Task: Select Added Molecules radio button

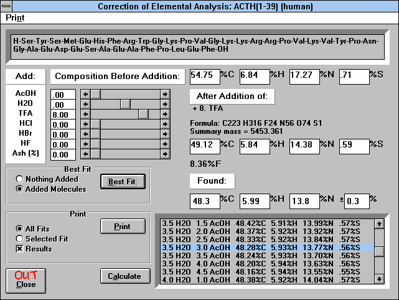Action: point(51,189)
